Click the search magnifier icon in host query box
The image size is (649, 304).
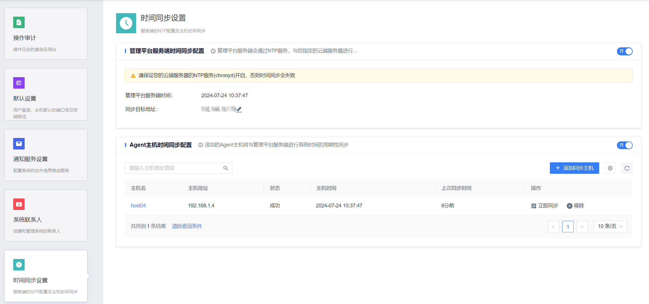click(x=226, y=168)
